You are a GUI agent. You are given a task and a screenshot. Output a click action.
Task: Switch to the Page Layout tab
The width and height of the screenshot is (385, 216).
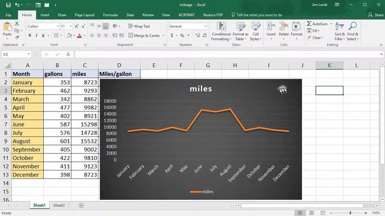coord(84,15)
